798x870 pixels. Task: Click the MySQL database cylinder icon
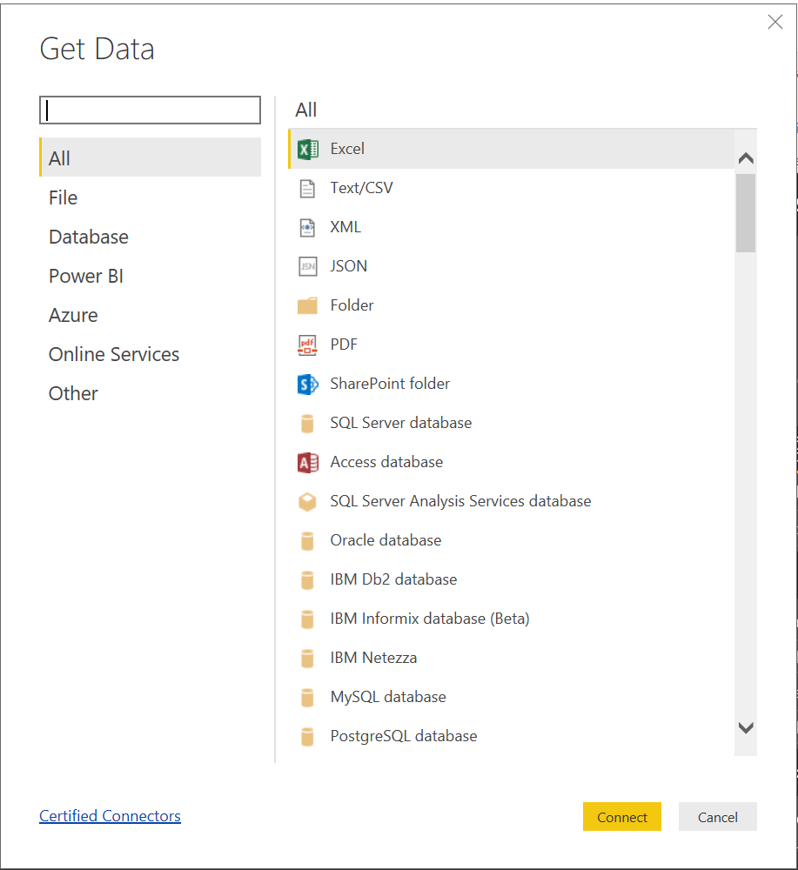[x=307, y=698]
